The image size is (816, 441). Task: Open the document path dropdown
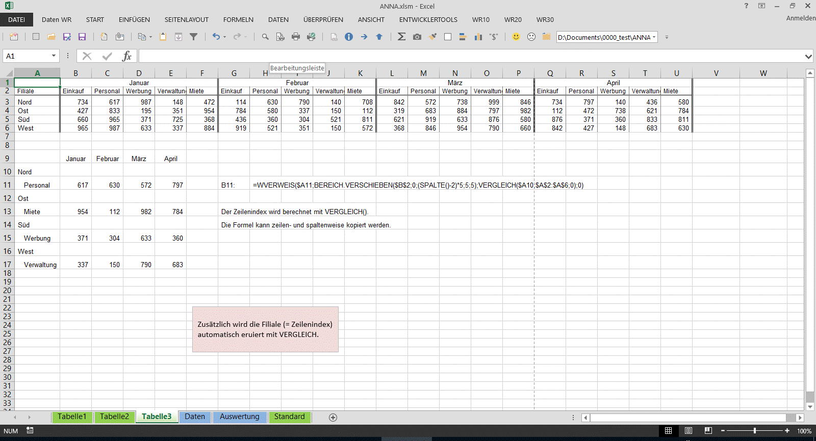[654, 37]
